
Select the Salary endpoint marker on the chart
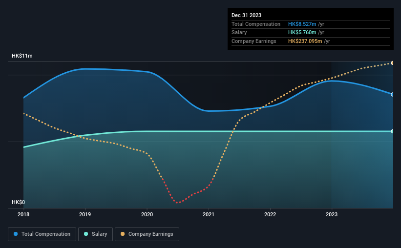tap(393, 131)
